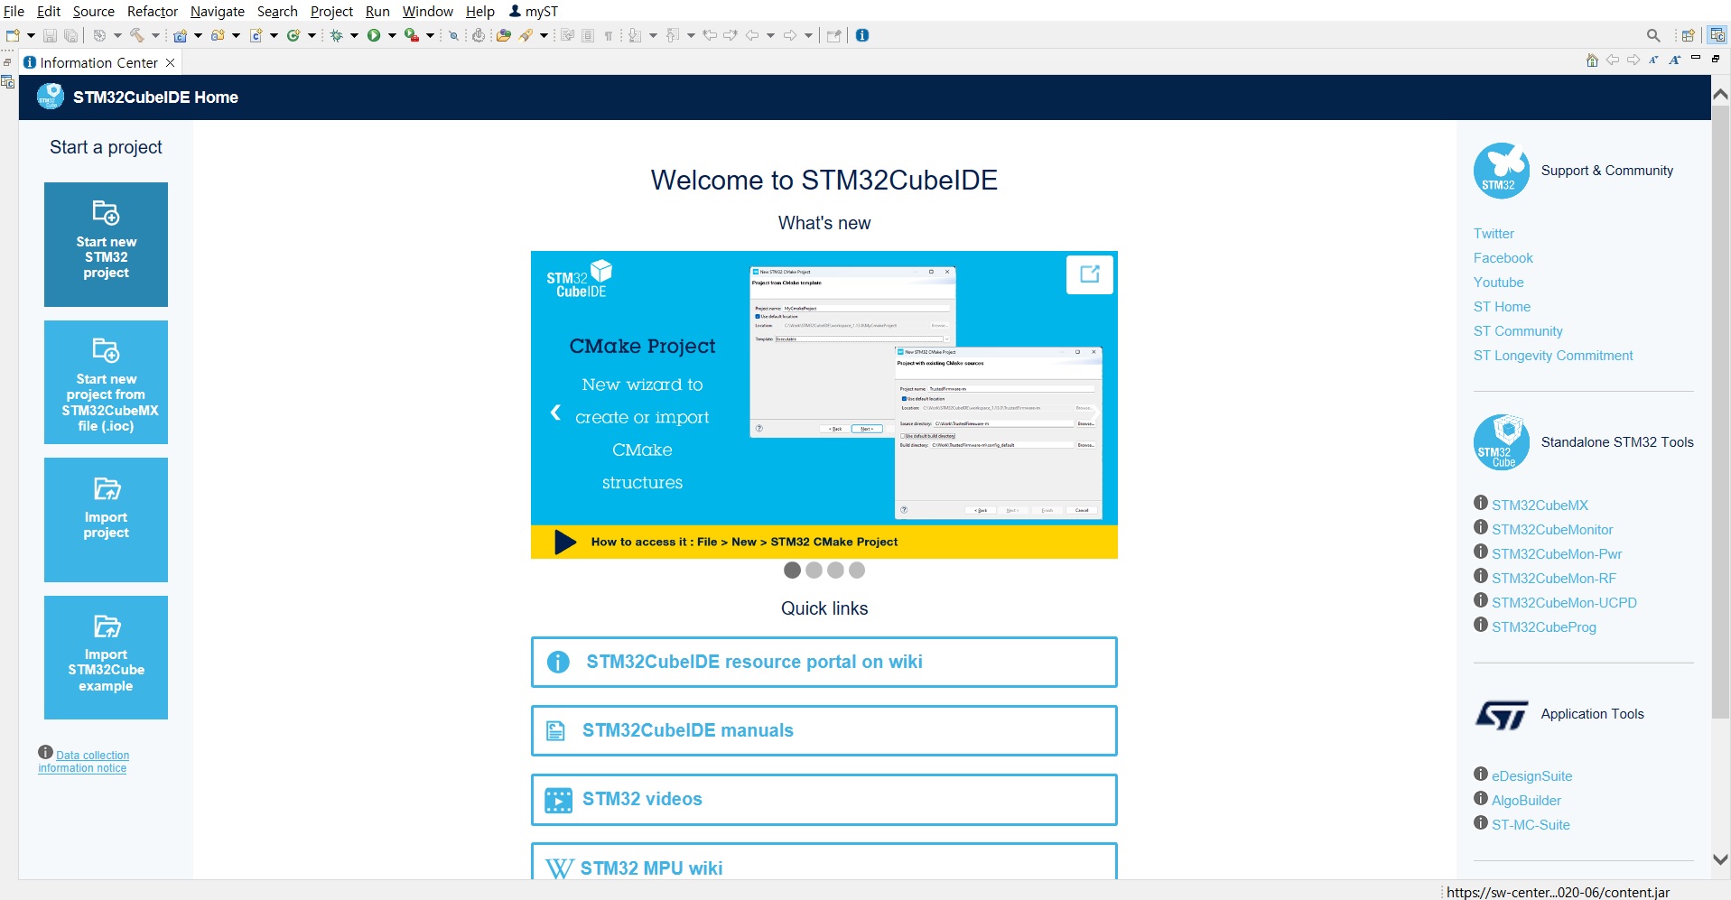Click the green bug Debug icon

pos(336,35)
